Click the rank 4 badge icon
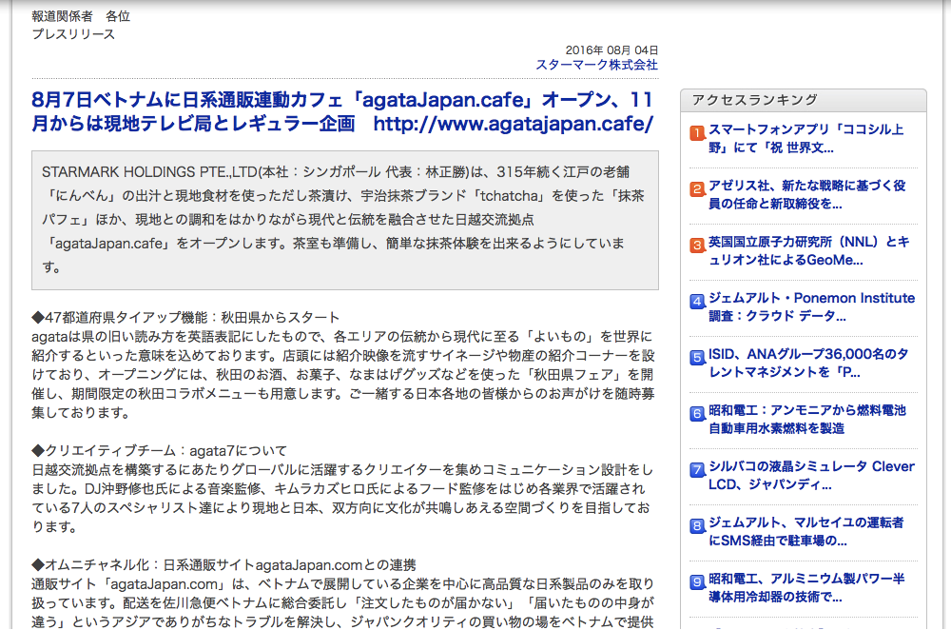Screen dimensions: 951x630 point(697,301)
